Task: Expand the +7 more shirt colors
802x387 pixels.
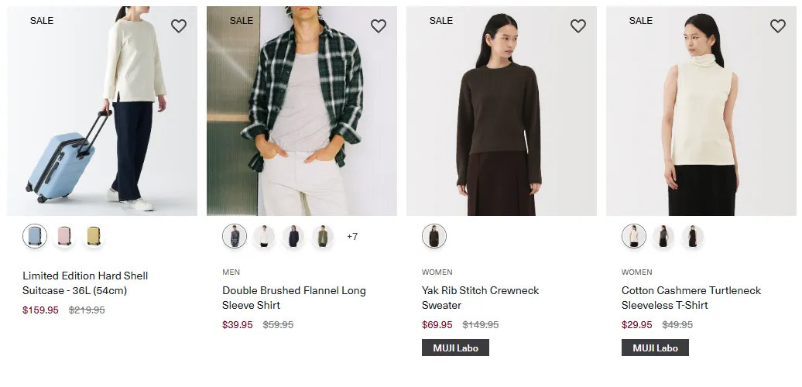Action: tap(352, 236)
